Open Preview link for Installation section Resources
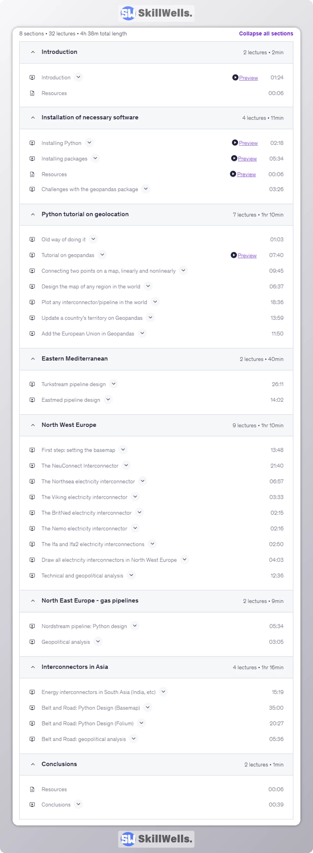The image size is (313, 853). tap(246, 175)
